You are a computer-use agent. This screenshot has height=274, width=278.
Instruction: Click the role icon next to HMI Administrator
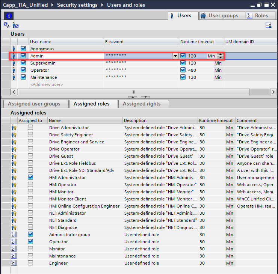[x=14, y=178]
